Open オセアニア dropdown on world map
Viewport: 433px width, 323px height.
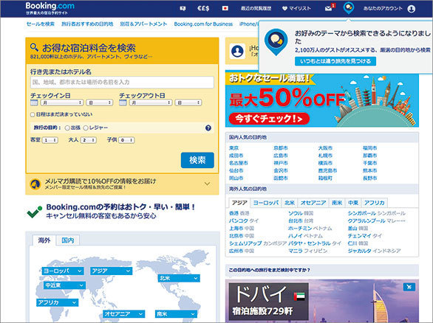tap(124, 313)
